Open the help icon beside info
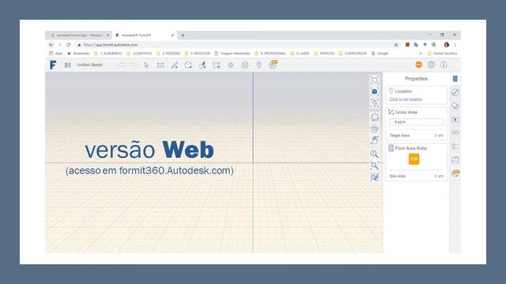Viewport: 506px width, 284px height. 431,65
